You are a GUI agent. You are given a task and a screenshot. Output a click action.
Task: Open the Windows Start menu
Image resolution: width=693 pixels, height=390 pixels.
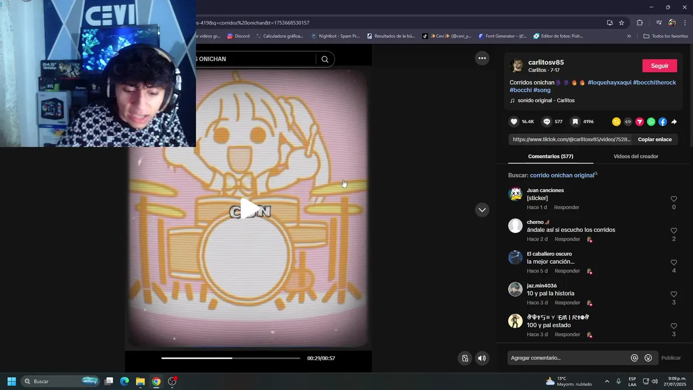(11, 381)
